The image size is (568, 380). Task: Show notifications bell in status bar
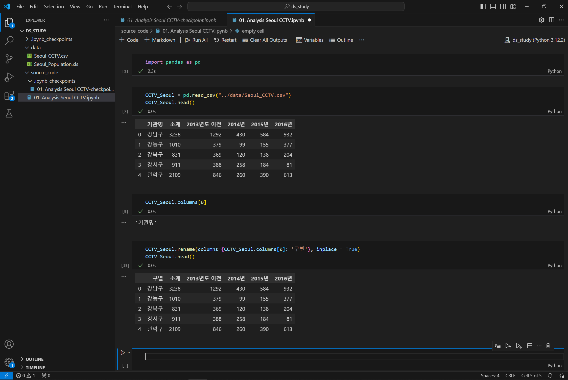pyautogui.click(x=550, y=376)
